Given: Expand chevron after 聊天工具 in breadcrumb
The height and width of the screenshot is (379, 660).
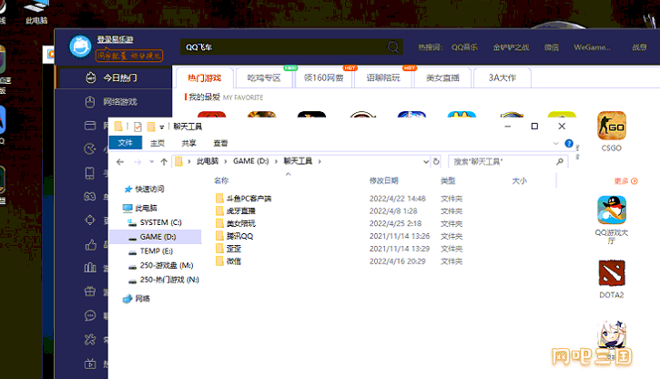Looking at the screenshot, I should coord(320,161).
